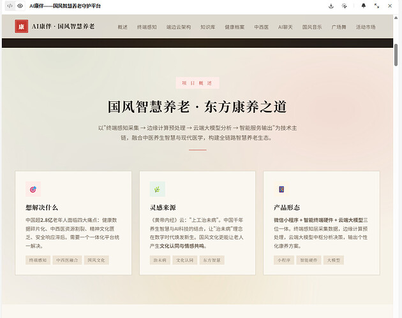Click the vertical scrollbar thumb

tap(396, 55)
